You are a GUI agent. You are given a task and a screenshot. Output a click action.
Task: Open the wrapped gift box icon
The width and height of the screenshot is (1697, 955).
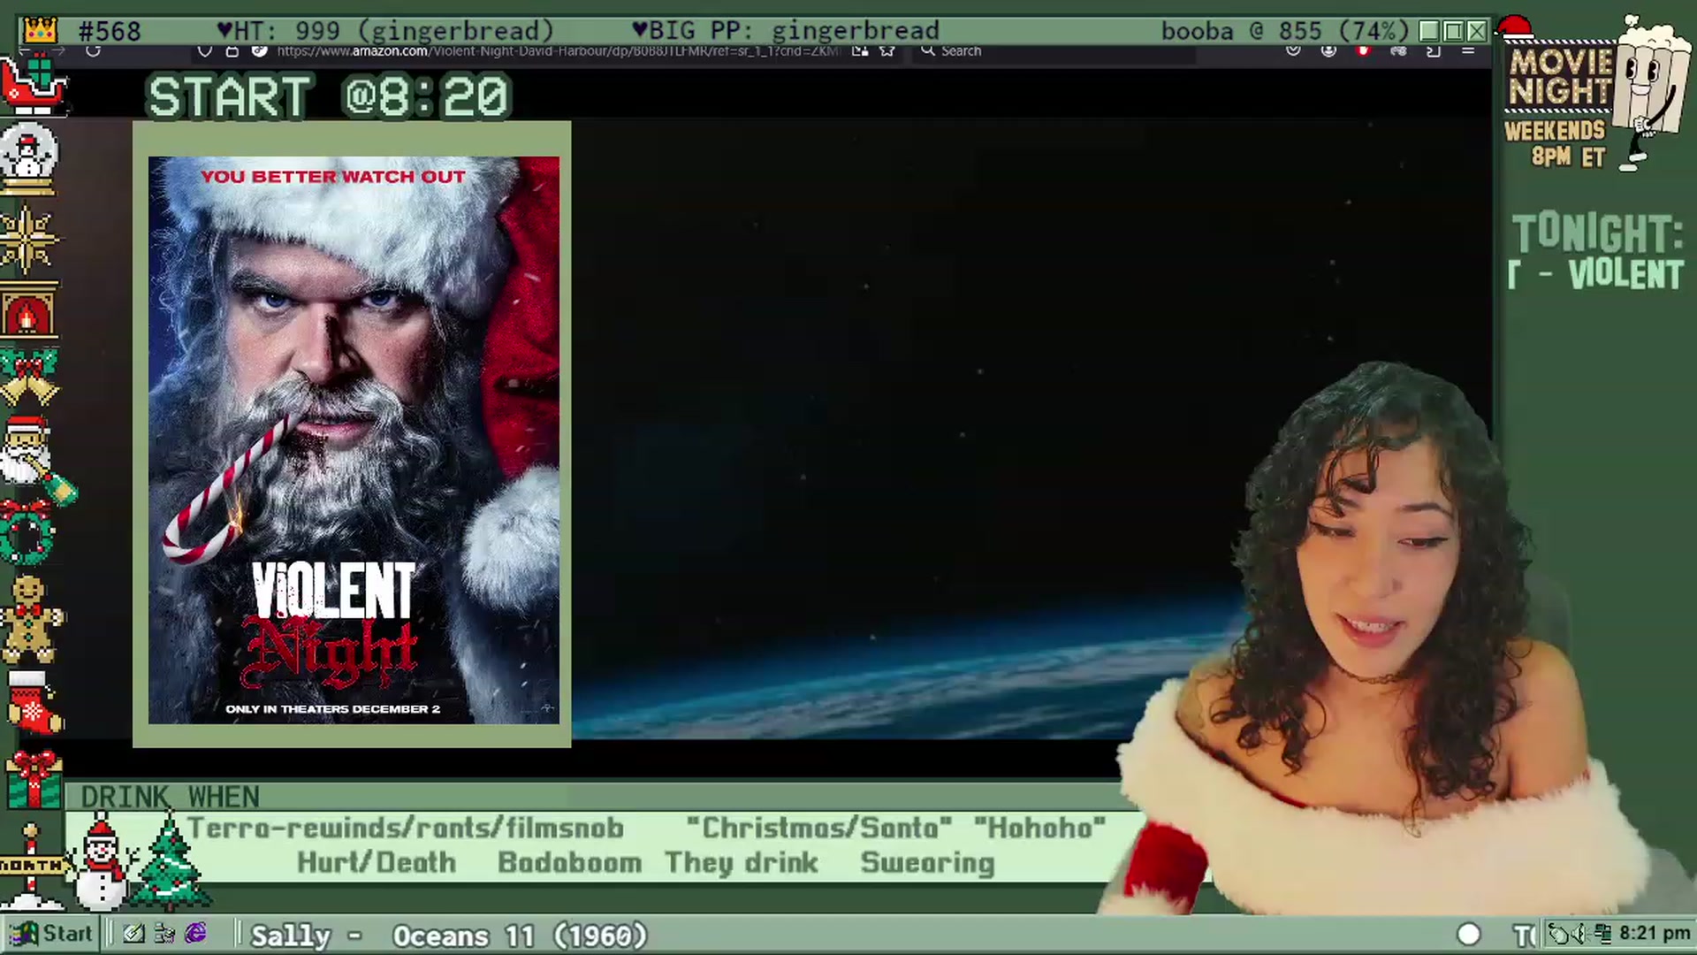coord(34,780)
